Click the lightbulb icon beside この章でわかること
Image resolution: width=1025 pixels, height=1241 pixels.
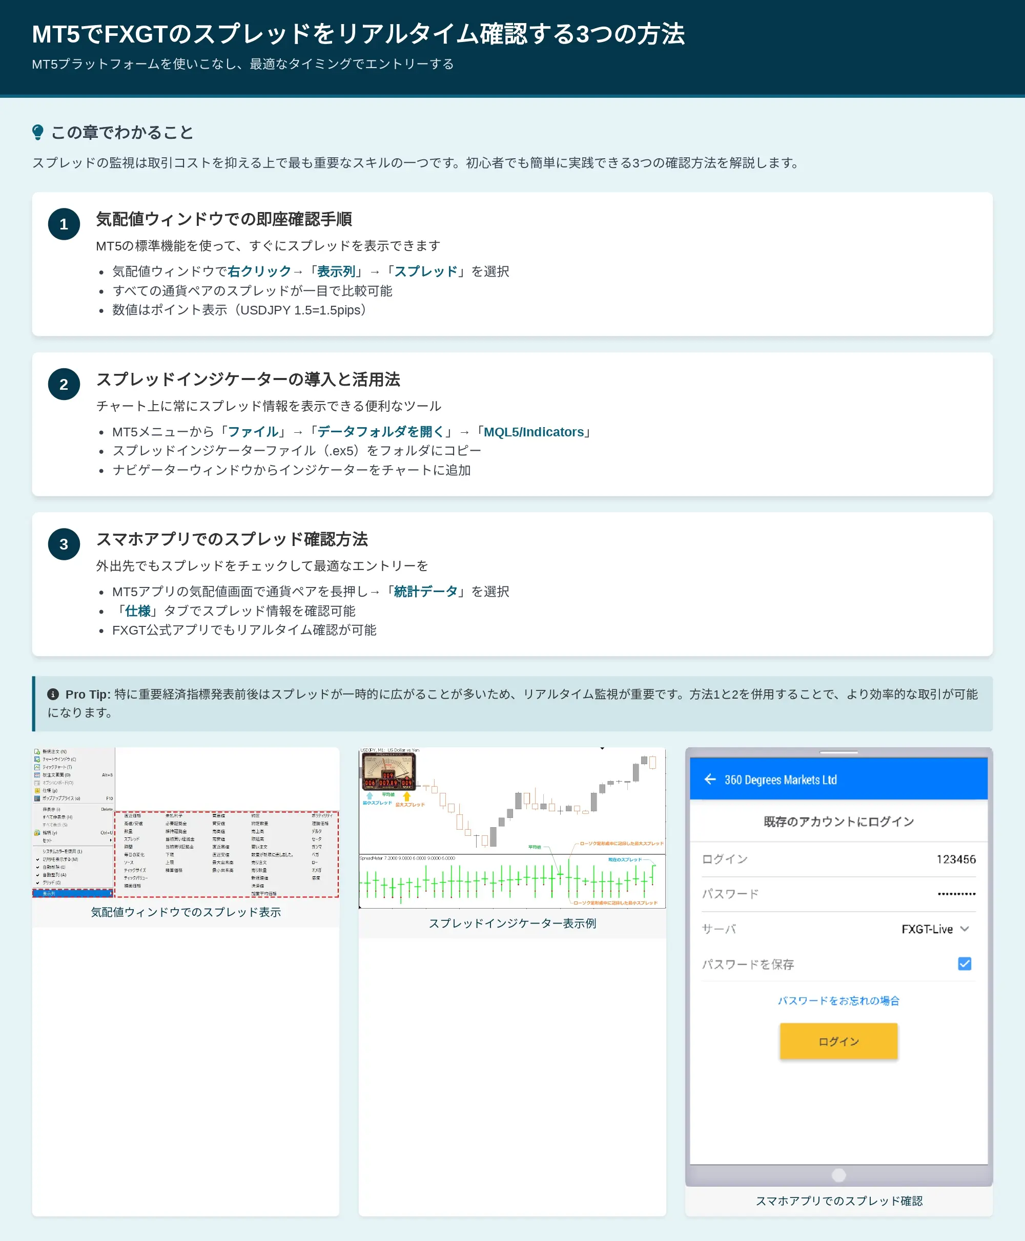[38, 132]
